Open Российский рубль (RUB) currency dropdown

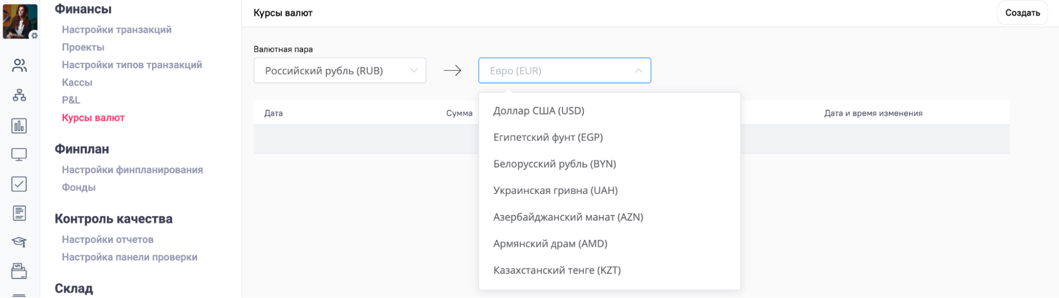click(340, 70)
